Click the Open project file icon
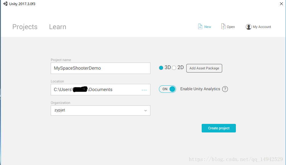The image size is (286, 165). click(223, 27)
